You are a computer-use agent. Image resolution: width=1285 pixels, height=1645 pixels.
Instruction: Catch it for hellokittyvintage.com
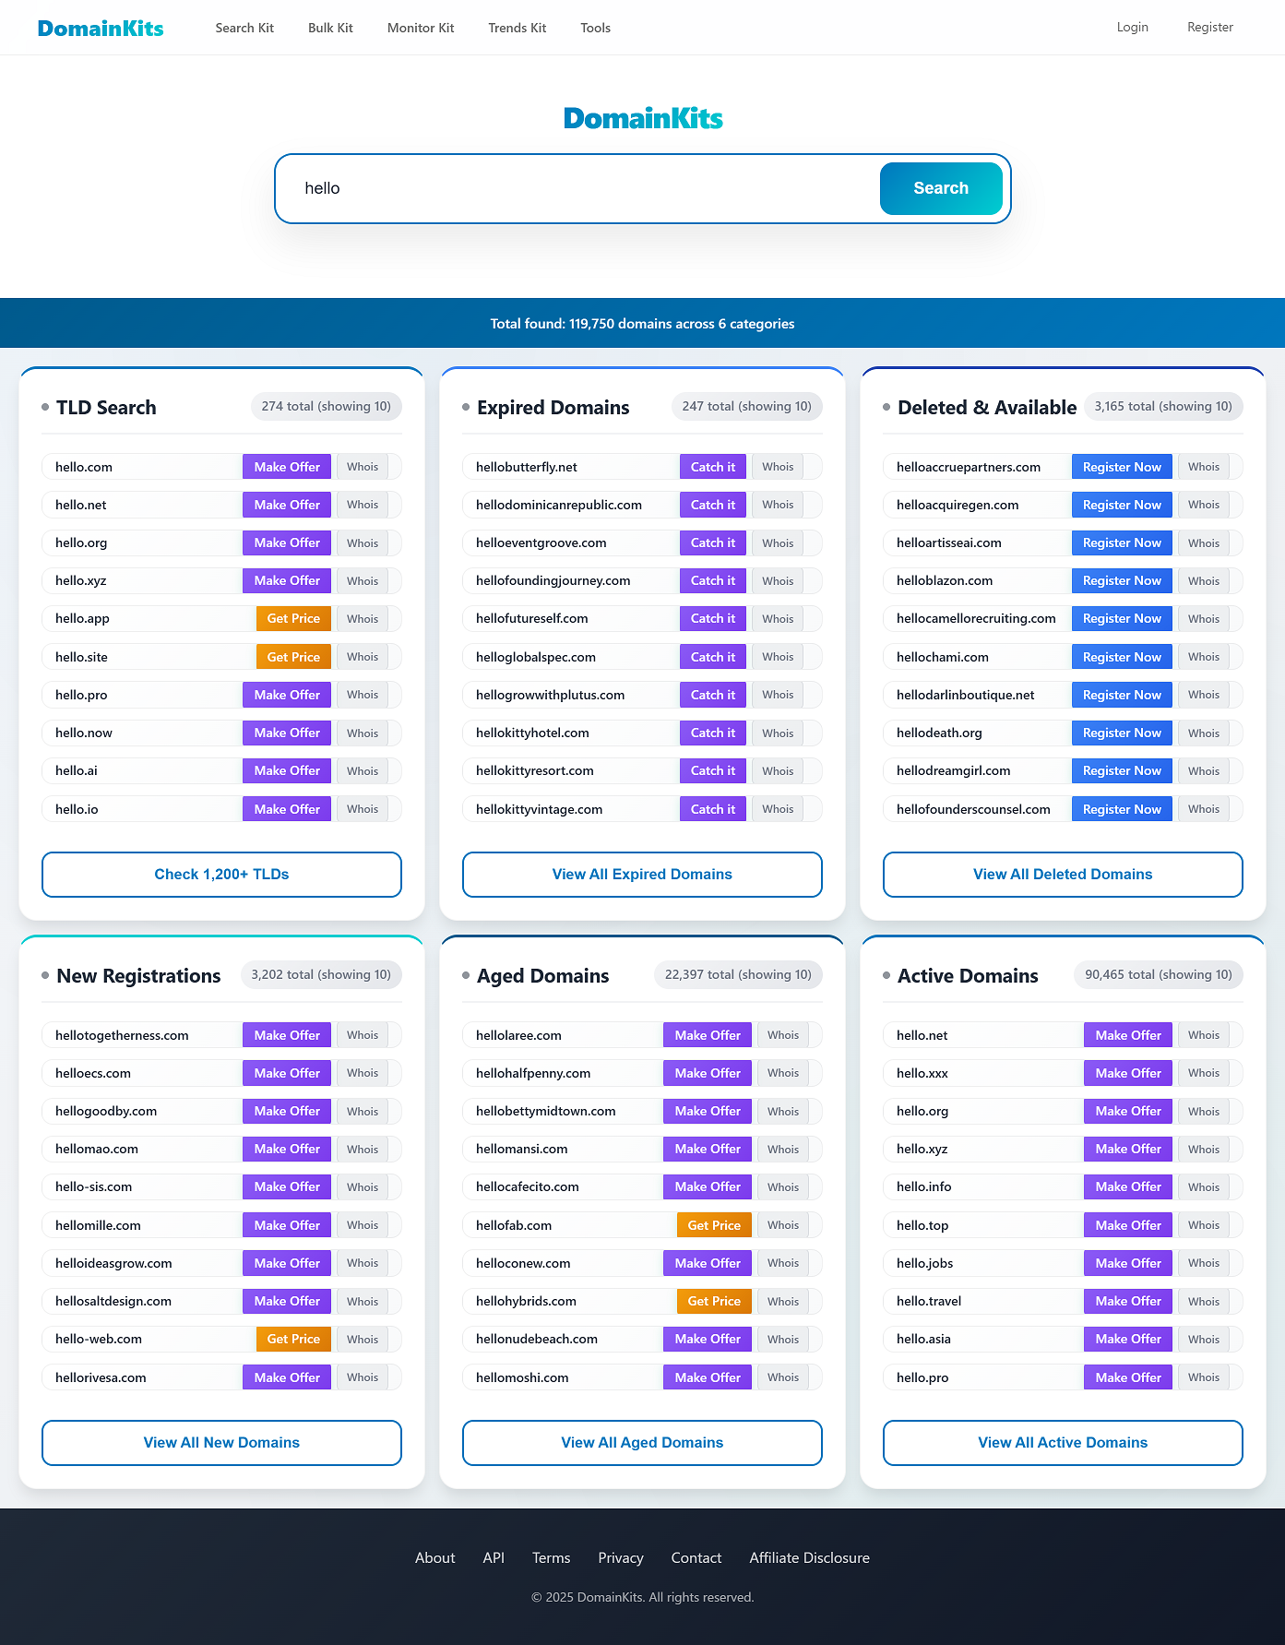point(713,809)
